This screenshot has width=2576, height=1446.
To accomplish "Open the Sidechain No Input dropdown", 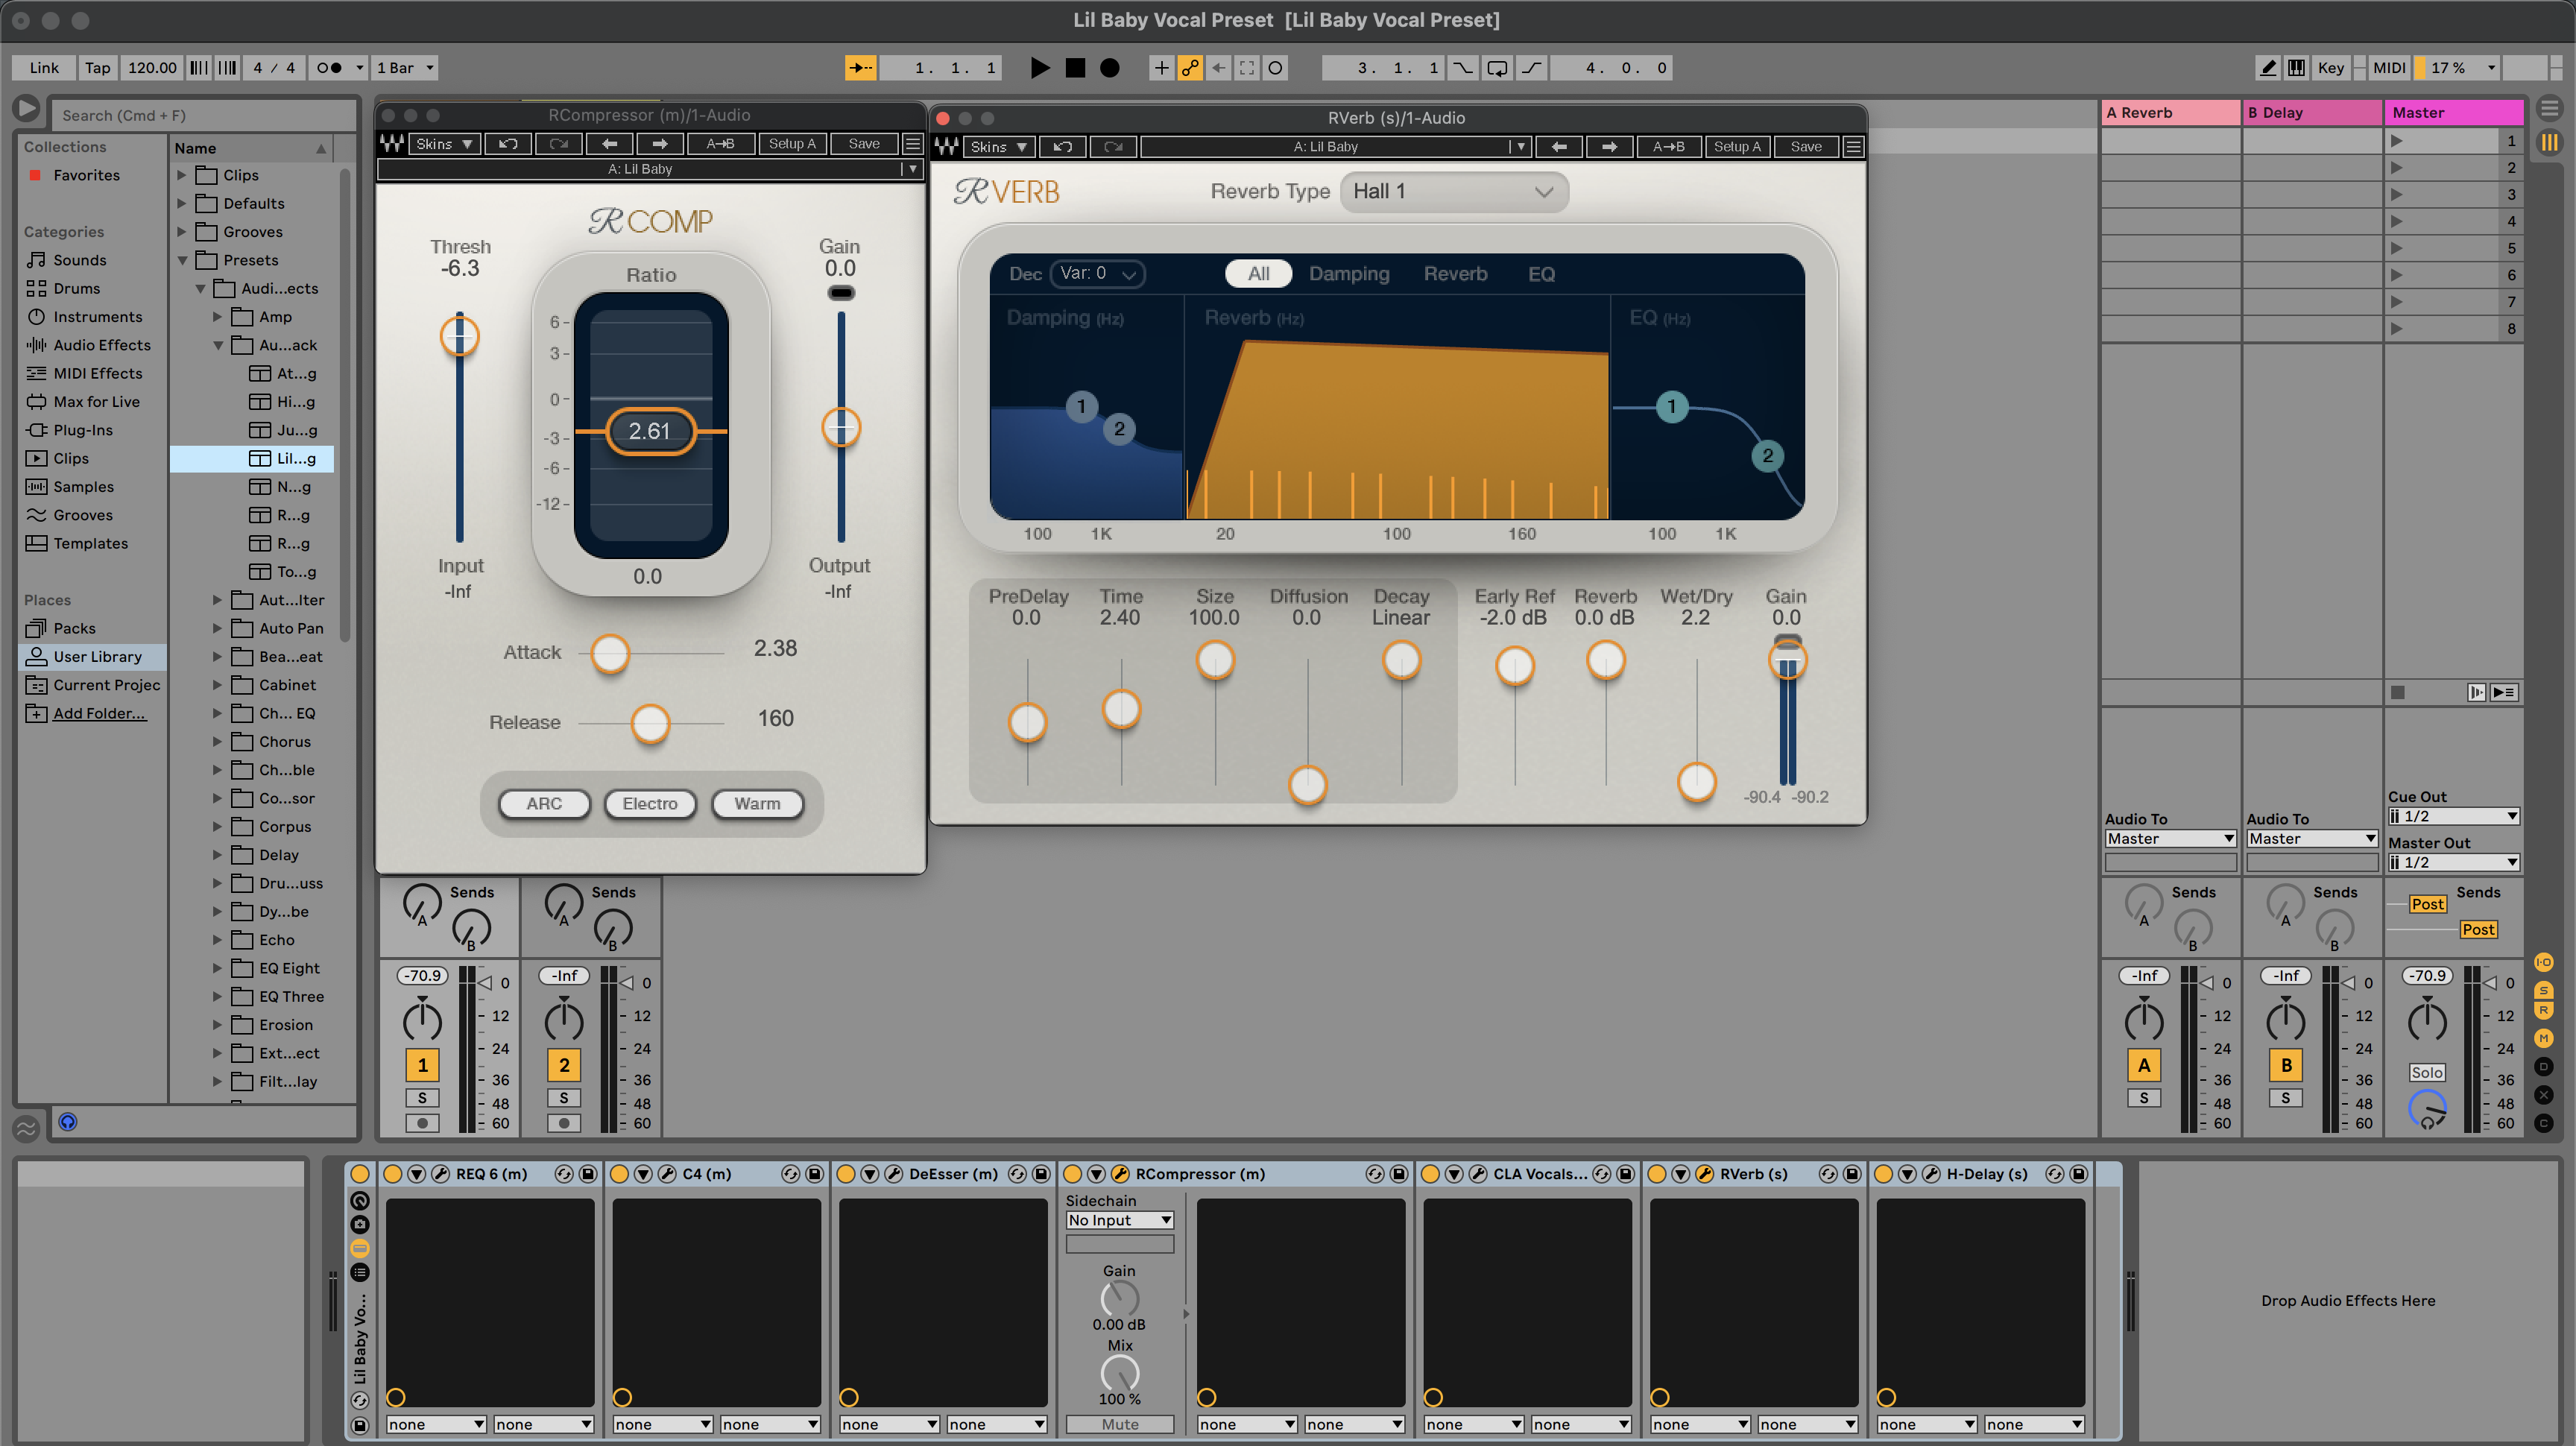I will 1119,1220.
